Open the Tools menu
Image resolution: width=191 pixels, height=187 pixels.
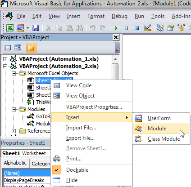coord(158,16)
